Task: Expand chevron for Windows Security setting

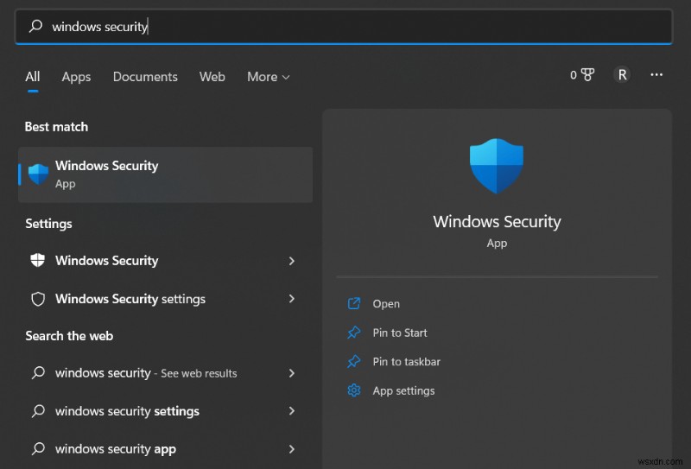Action: tap(292, 261)
